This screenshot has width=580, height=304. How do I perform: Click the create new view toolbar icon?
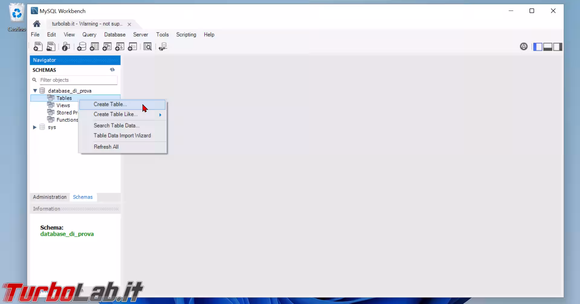[107, 47]
